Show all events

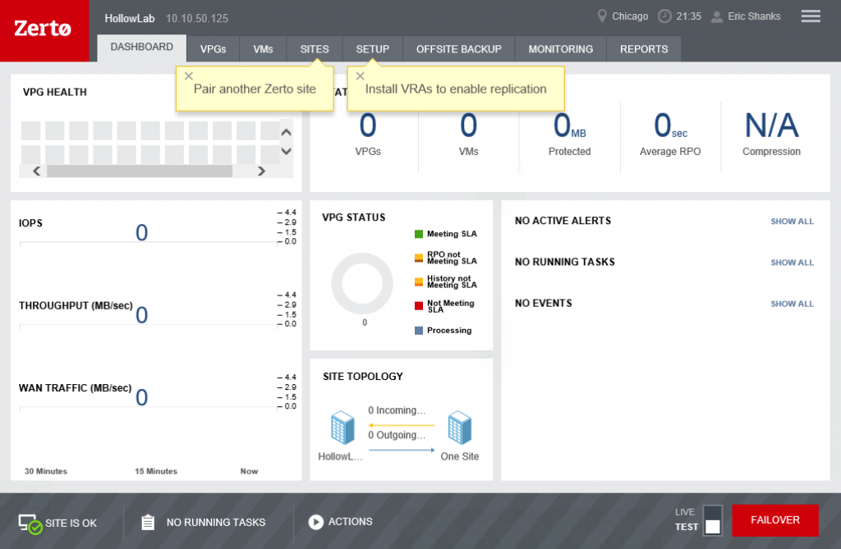coord(792,304)
